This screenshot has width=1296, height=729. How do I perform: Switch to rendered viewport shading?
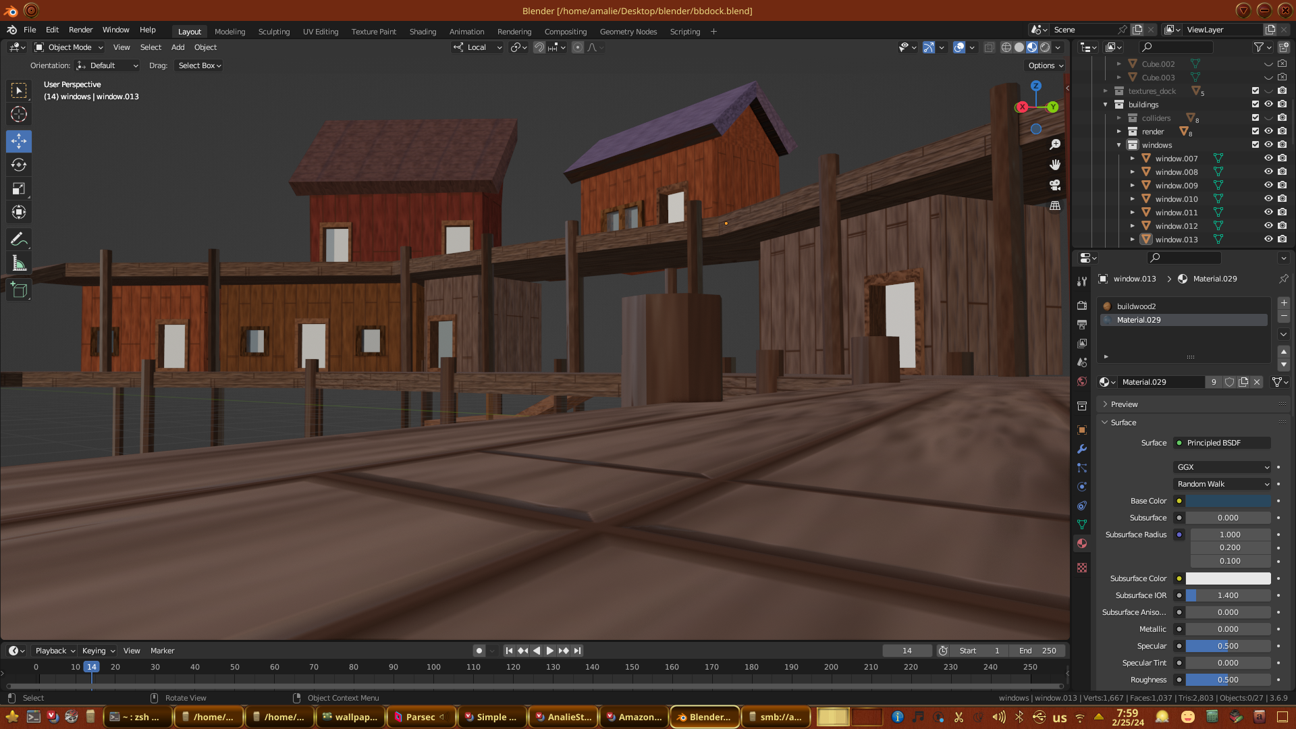[1045, 47]
